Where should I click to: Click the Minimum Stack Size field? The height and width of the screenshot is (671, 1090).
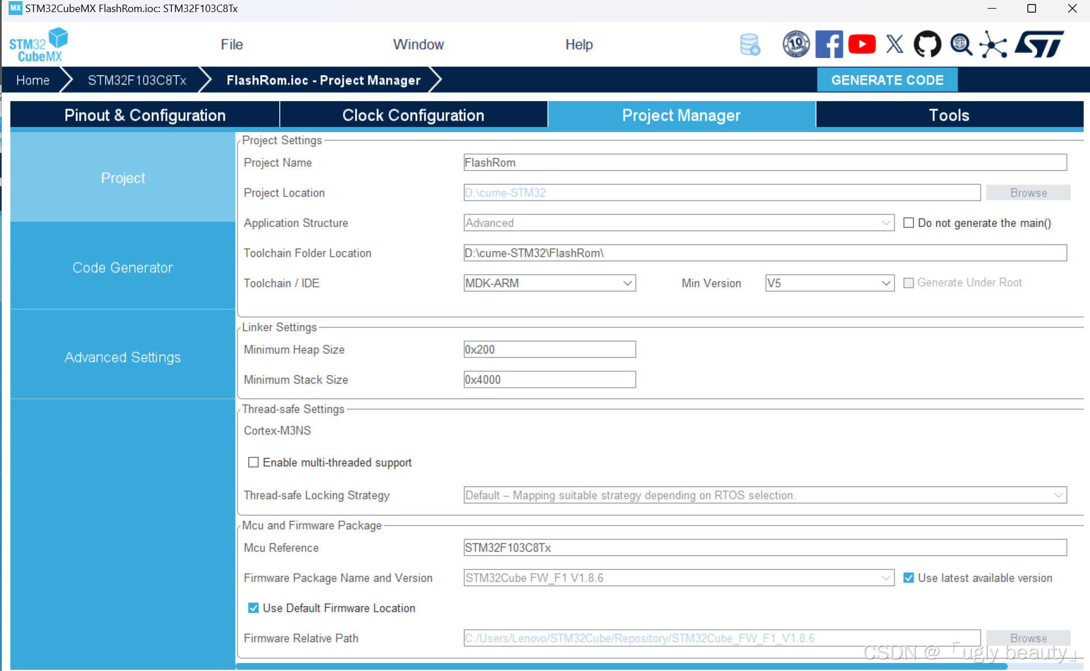(549, 380)
